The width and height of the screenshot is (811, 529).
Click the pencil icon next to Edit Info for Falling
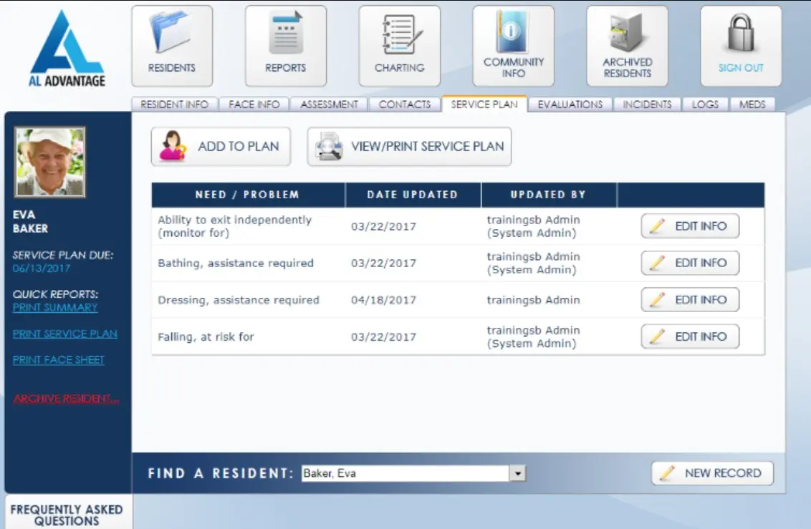pyautogui.click(x=657, y=336)
